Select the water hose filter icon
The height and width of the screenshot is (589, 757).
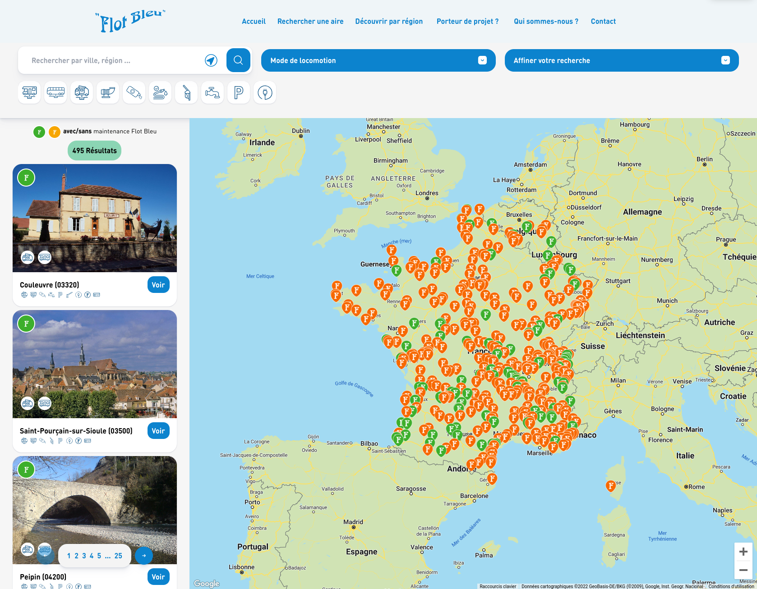tap(160, 92)
